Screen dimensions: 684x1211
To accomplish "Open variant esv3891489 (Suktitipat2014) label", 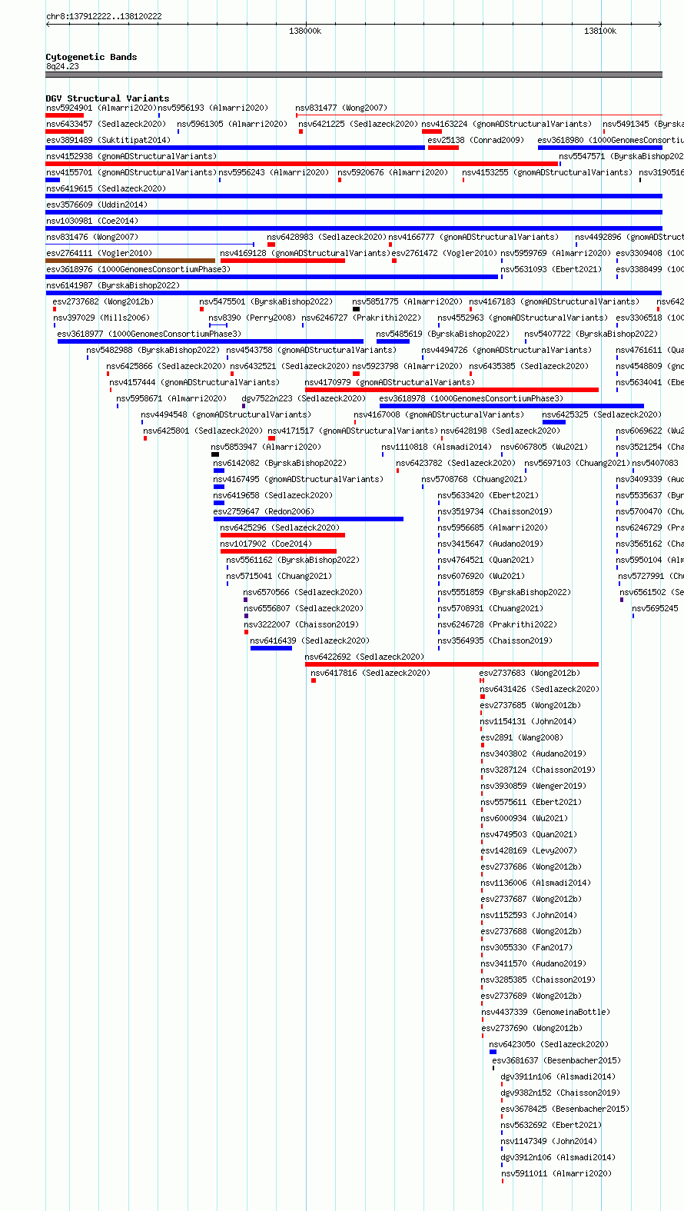I will point(108,140).
